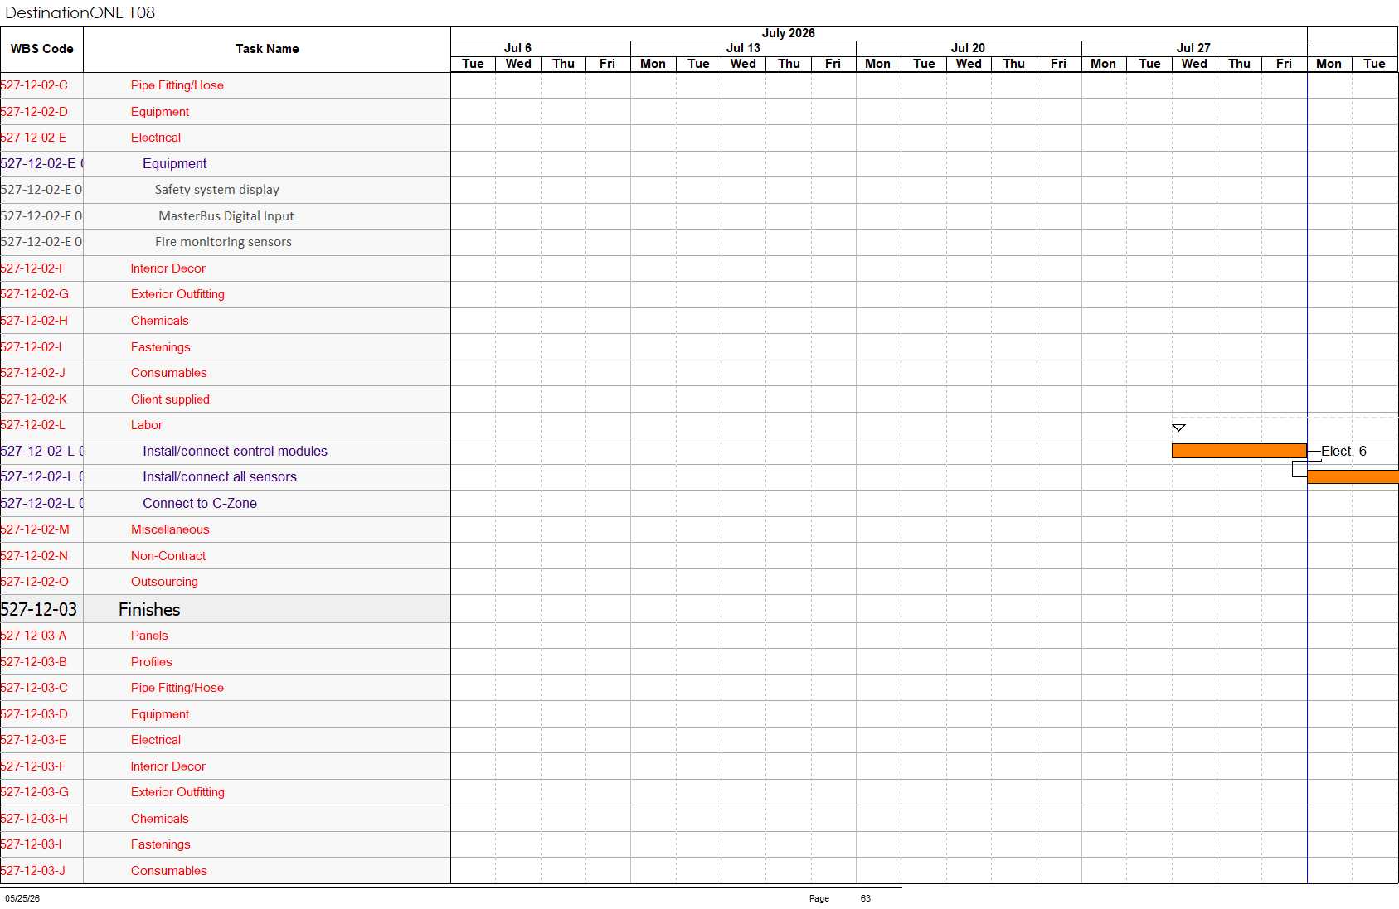Screen dimensions: 1399x909
Task: Select the orange Install/connect all sensors bar
Action: pos(1353,476)
